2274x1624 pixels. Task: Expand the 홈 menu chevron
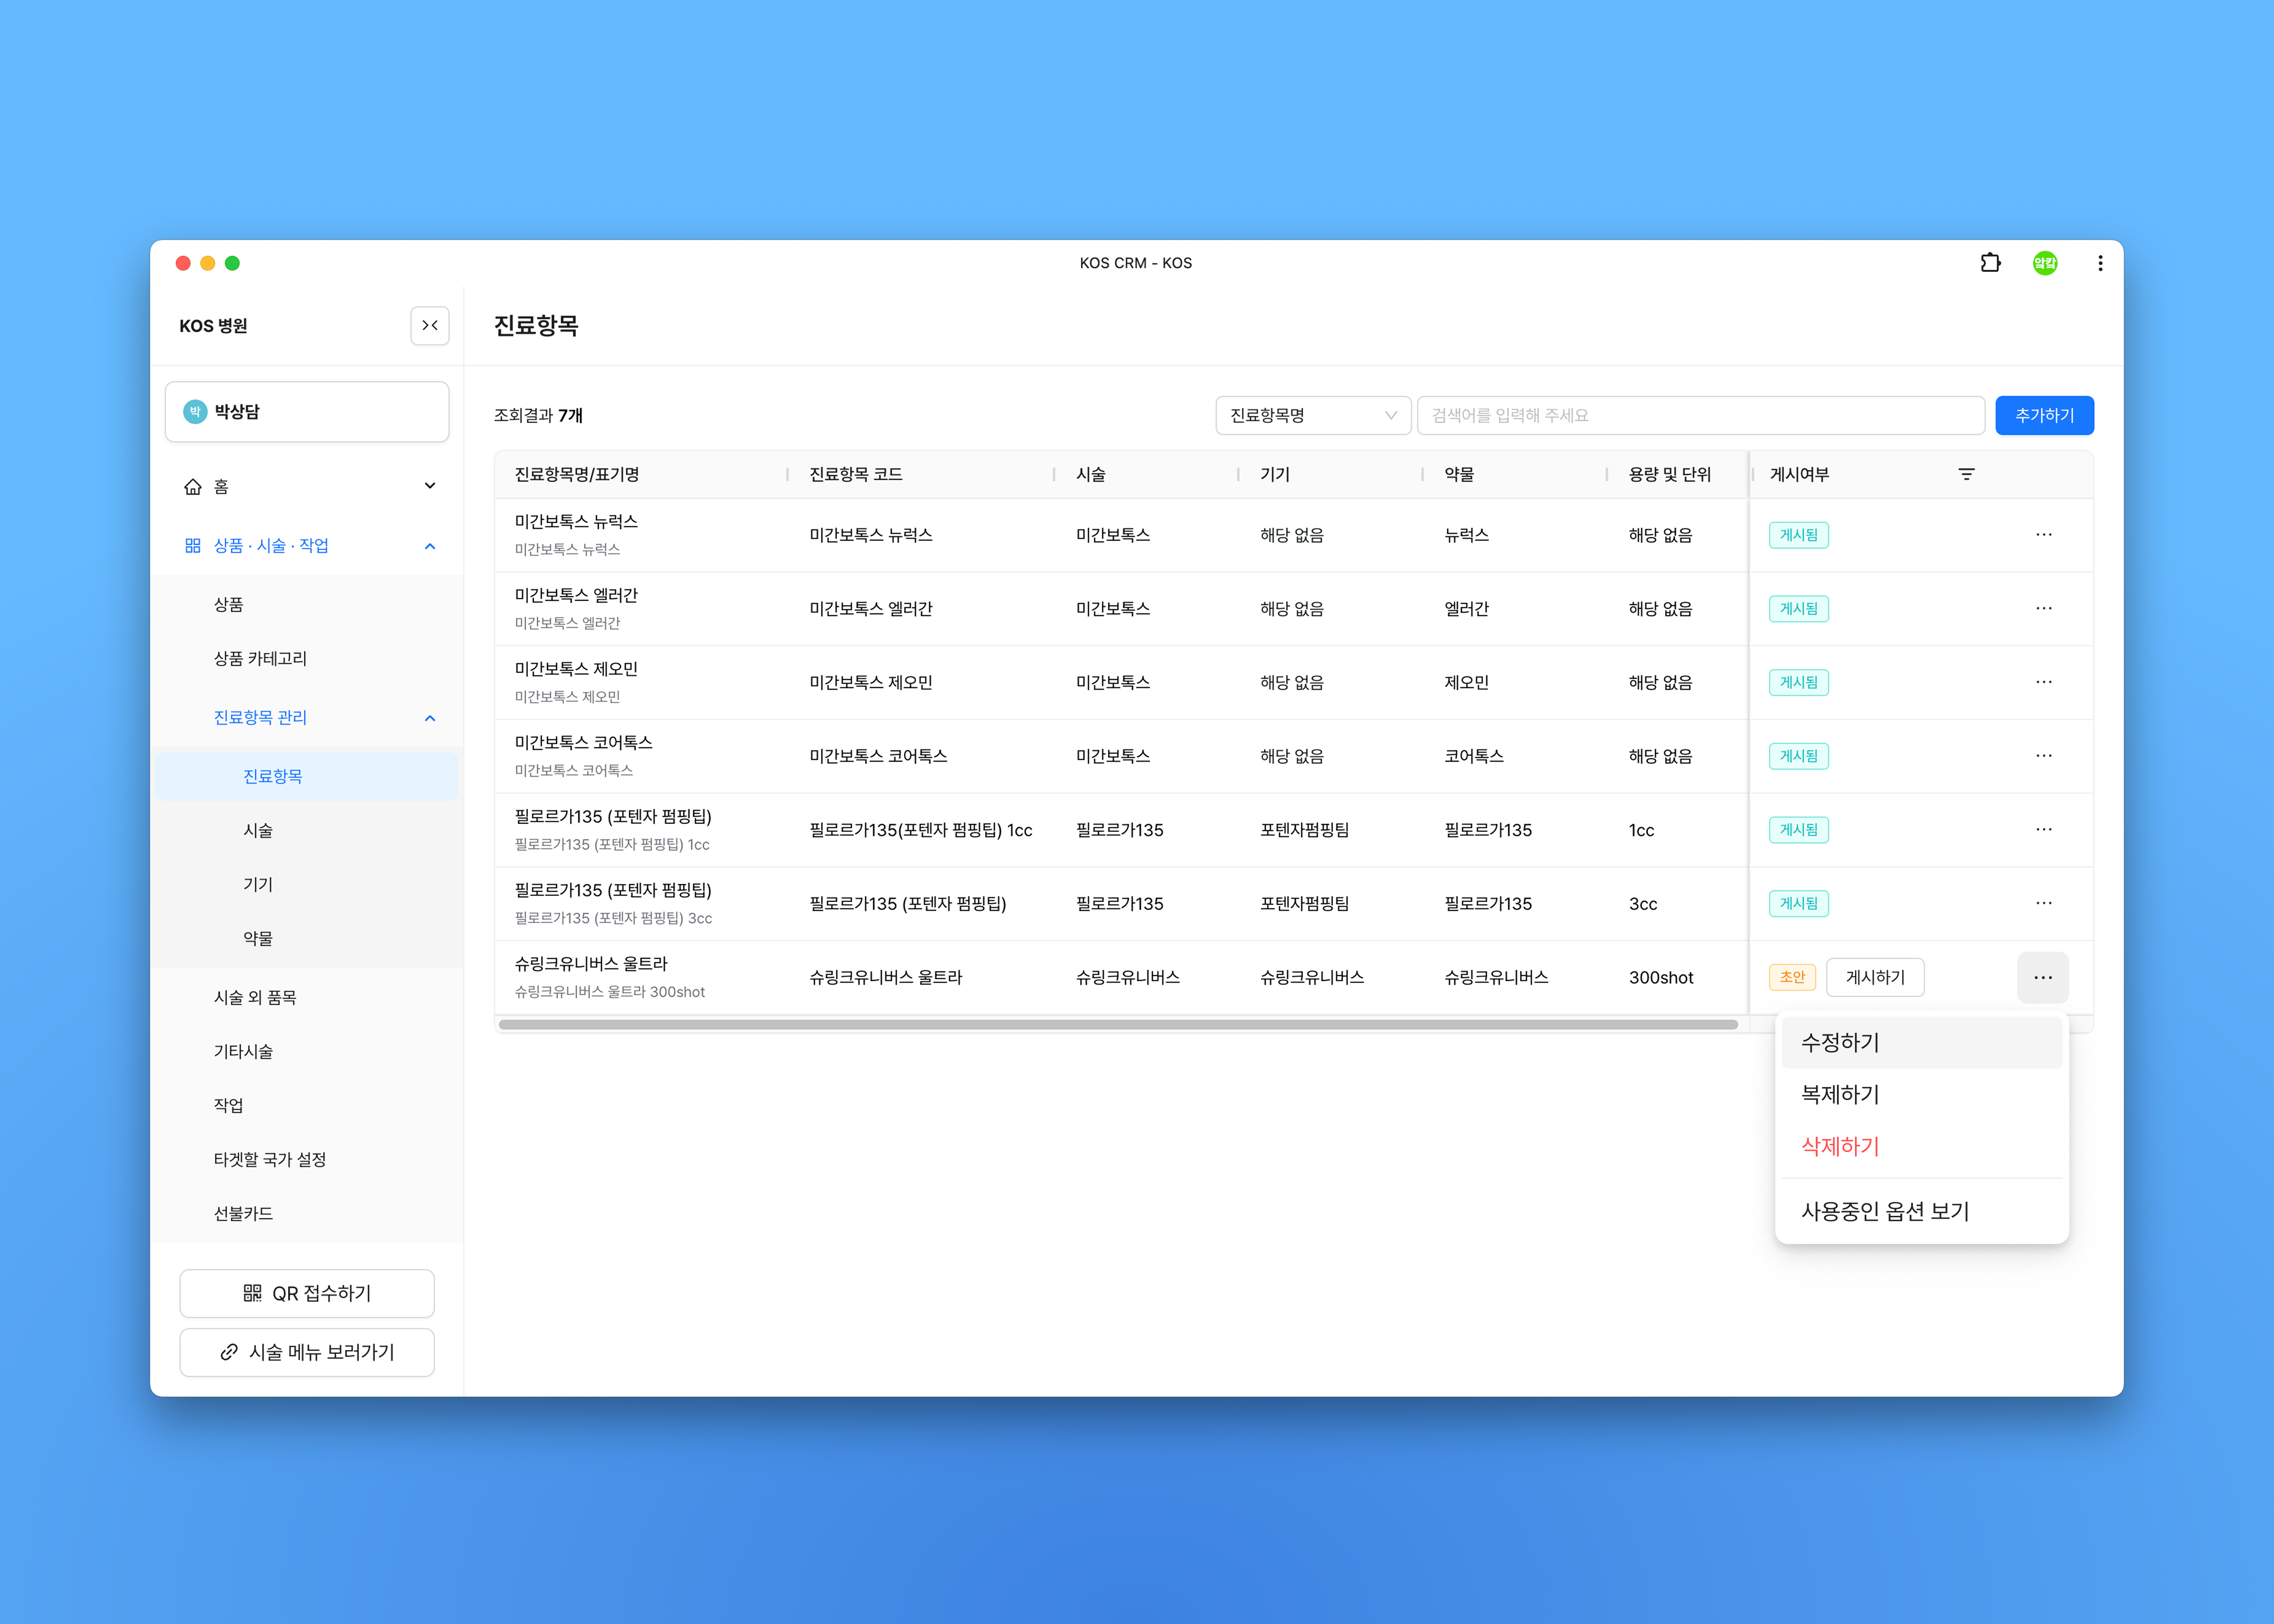430,486
